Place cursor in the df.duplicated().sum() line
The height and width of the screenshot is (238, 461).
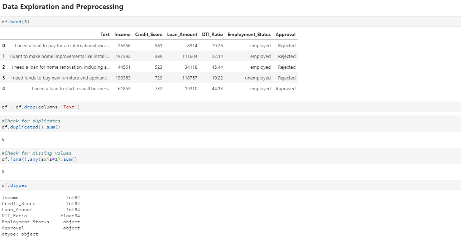(31, 127)
